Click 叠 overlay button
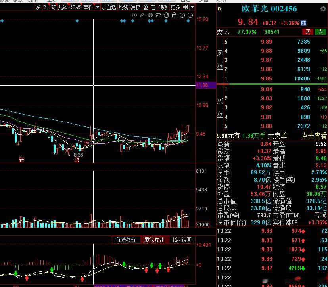 click(146, 7)
